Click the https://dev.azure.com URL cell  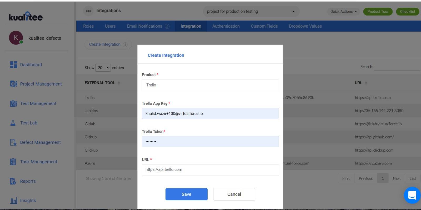point(373,163)
